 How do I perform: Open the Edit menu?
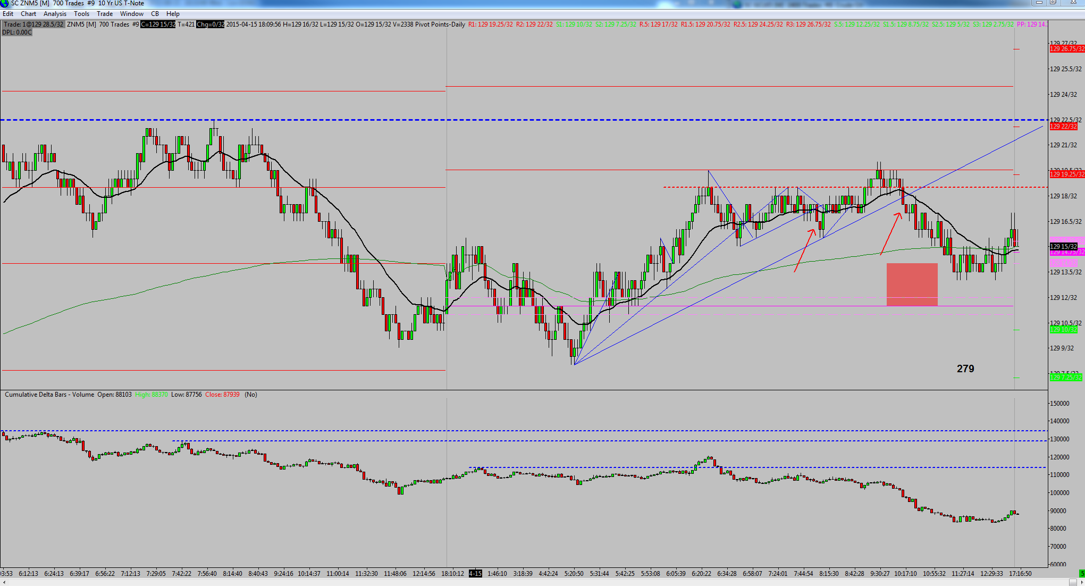pos(8,14)
